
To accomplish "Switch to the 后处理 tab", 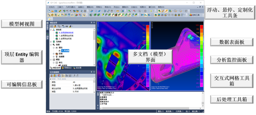I will coord(77,68).
